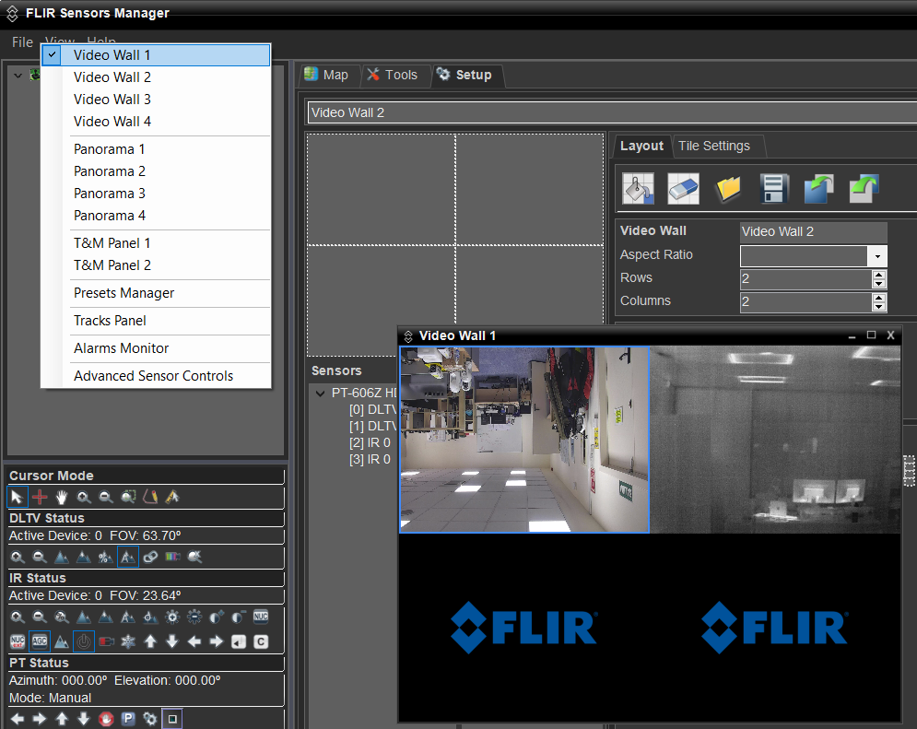Screen dimensions: 917x729
Task: Select the P preset icon in PT Status toolbar
Action: coord(129,717)
